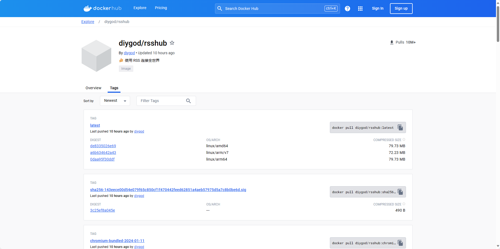Click the info icon beside COMPRESSED SIZE for sha256 tag
This screenshot has height=249, width=500.
[x=404, y=204]
